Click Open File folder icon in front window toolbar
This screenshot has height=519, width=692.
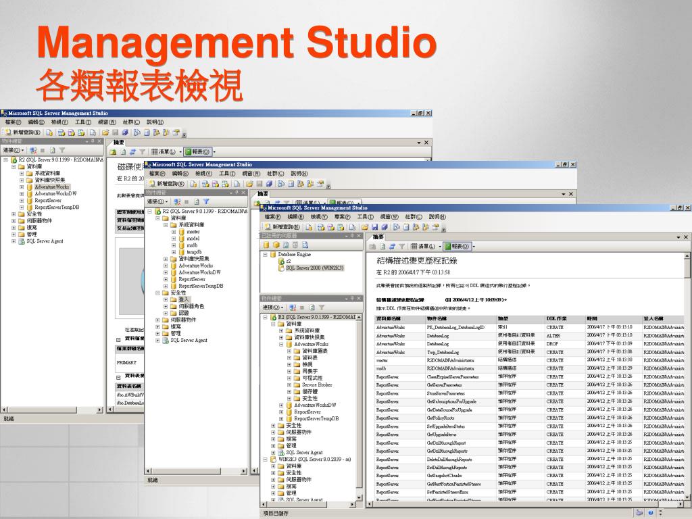(x=364, y=227)
